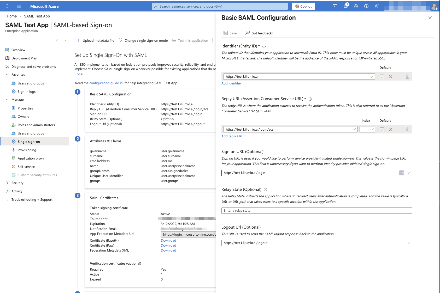Focus the Enter a relay state field
Image resolution: width=440 pixels, height=293 pixels.
pos(316,211)
